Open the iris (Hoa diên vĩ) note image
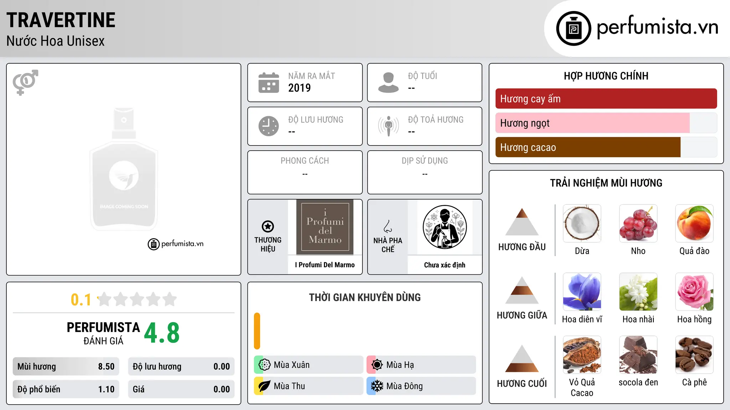 (x=582, y=291)
